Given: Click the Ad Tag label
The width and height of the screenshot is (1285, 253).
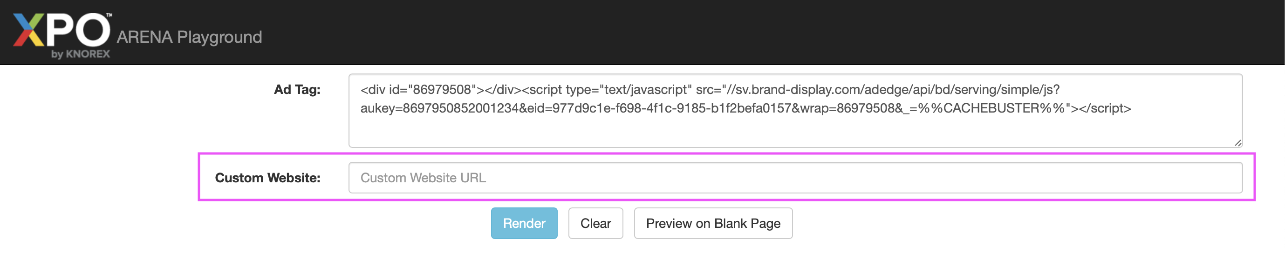Looking at the screenshot, I should click(x=297, y=90).
